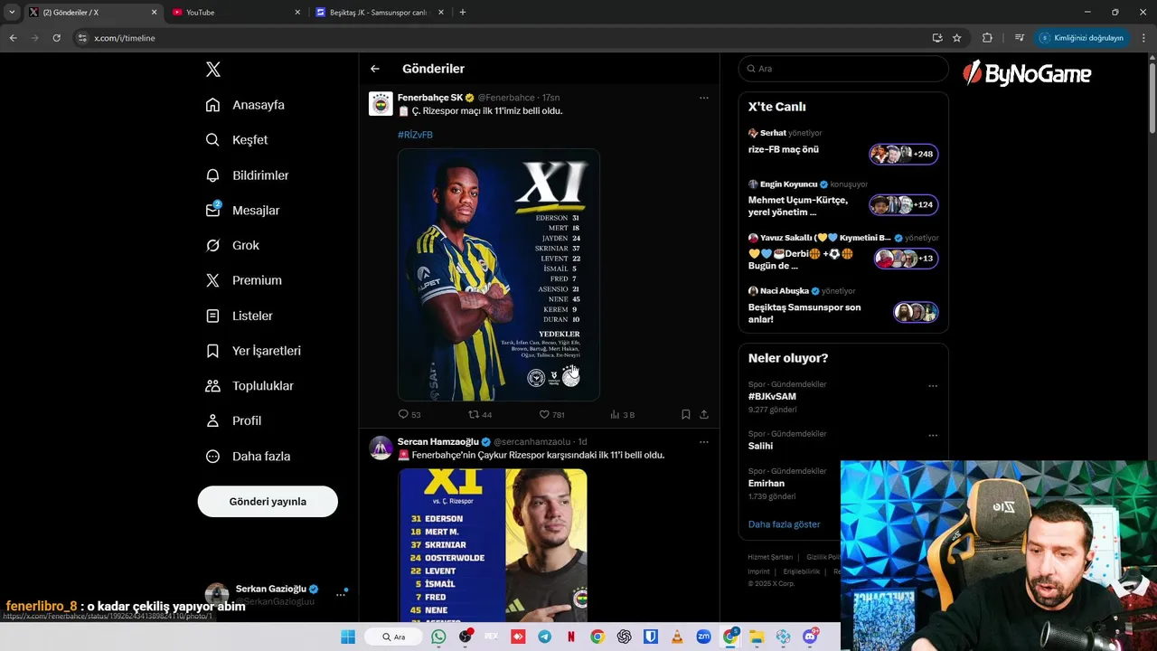Open more options for #BJKvSAM trend
The width and height of the screenshot is (1157, 651).
933,386
